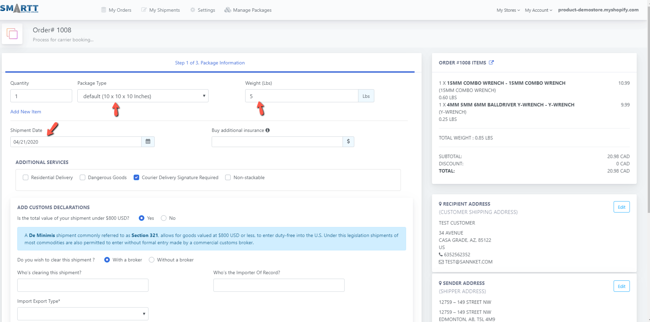This screenshot has height=322, width=650.
Task: Click the dollar sign insurance addon
Action: point(348,142)
